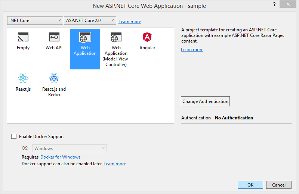Open Learn more link beside version dropdown
The image size is (299, 194).
tap(130, 22)
